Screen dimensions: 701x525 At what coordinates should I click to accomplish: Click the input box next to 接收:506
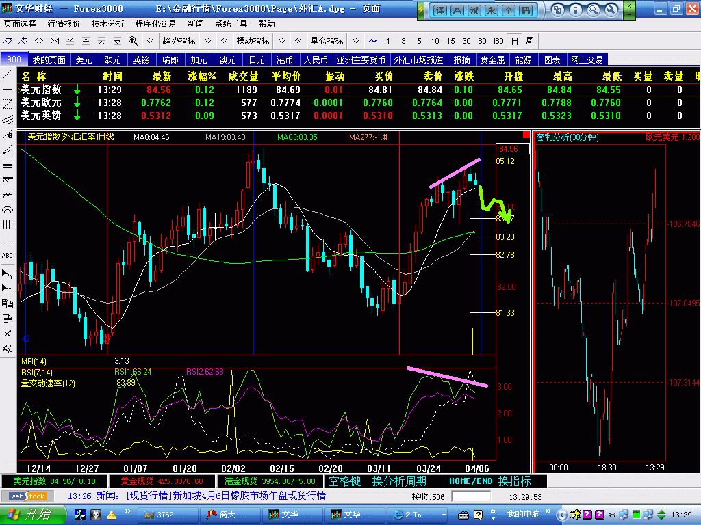coord(471,496)
